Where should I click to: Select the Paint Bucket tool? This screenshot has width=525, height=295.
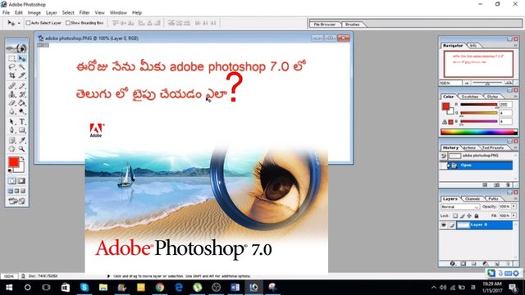pyautogui.click(x=22, y=103)
